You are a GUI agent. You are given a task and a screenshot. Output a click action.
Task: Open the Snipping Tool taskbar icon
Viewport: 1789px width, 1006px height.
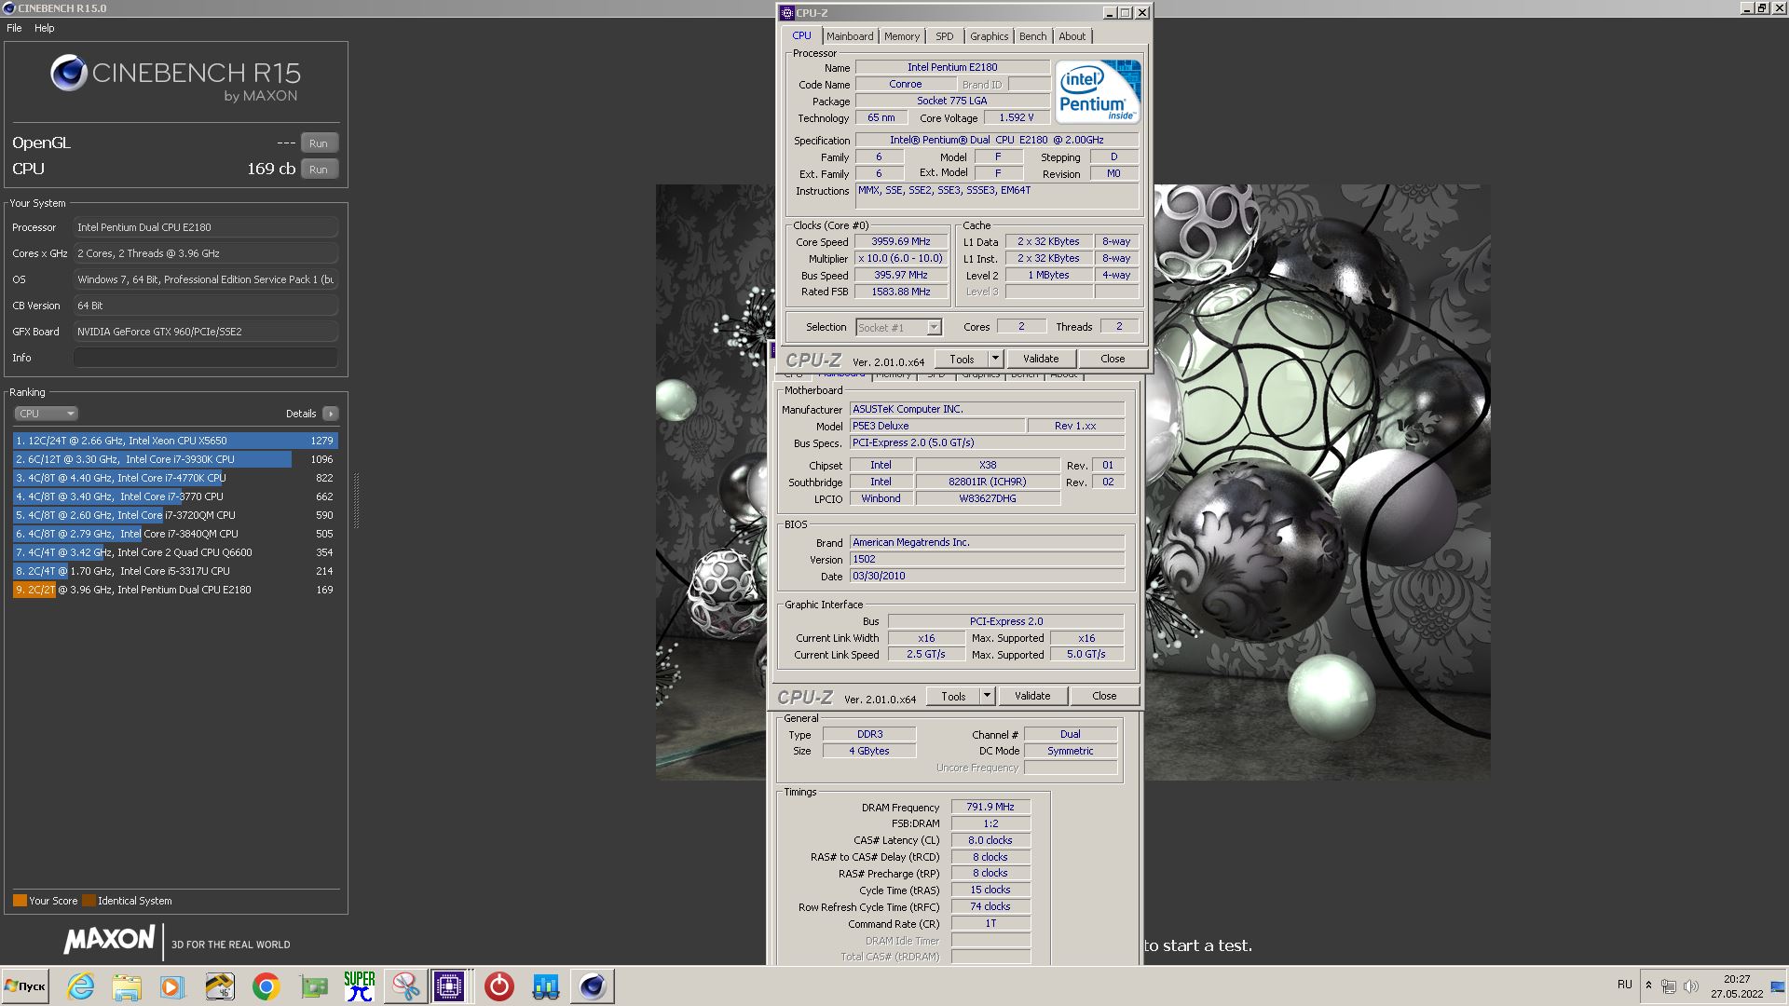click(405, 986)
